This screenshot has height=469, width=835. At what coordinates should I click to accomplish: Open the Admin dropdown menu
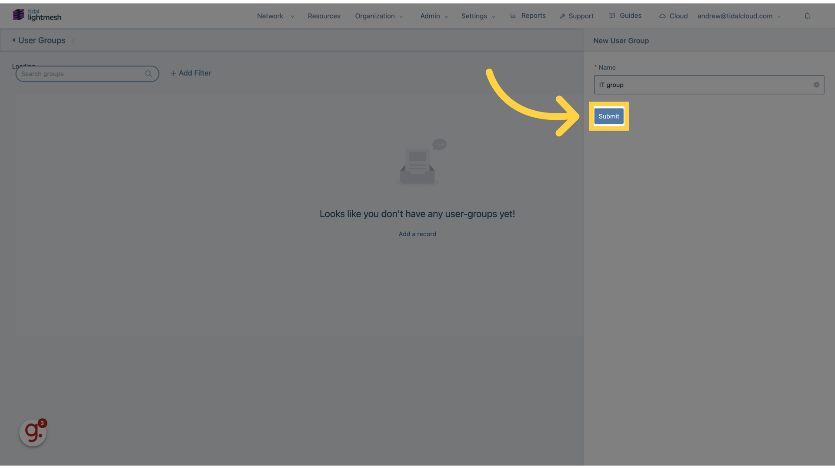coord(430,16)
